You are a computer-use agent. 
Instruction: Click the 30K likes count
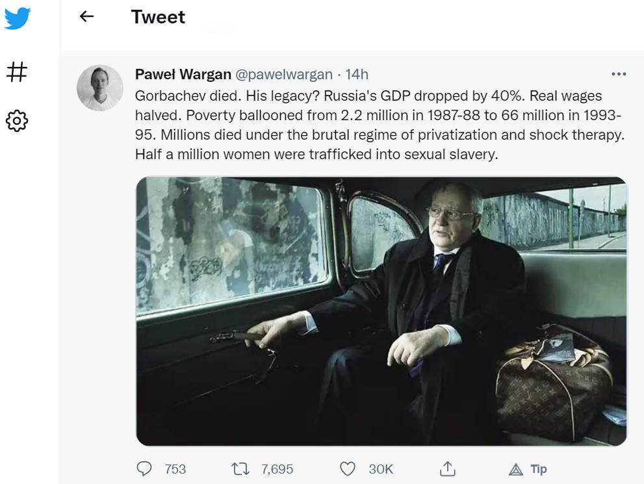(x=381, y=469)
